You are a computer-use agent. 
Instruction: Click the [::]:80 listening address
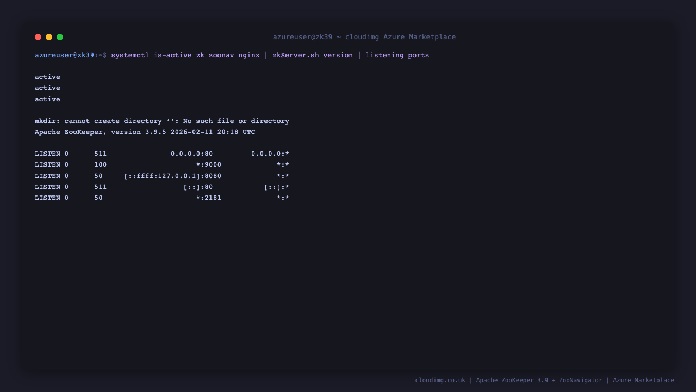pos(198,187)
